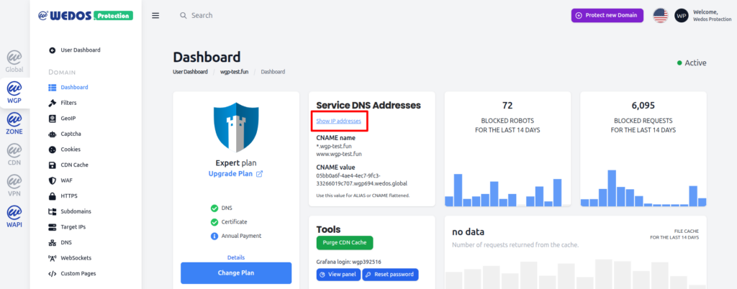737x289 pixels.
Task: Click the User Dashboard breadcrumb
Action: (x=190, y=72)
